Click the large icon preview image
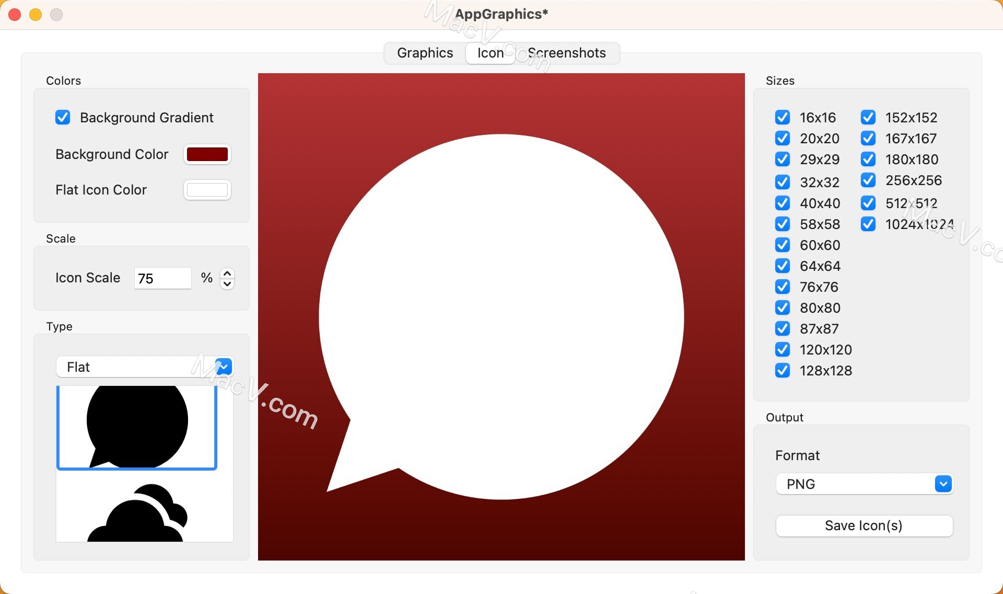Viewport: 1003px width, 594px height. point(501,317)
